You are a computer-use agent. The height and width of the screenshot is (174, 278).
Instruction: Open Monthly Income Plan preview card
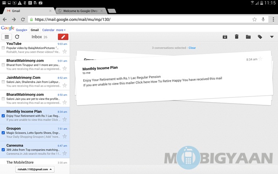(174, 78)
